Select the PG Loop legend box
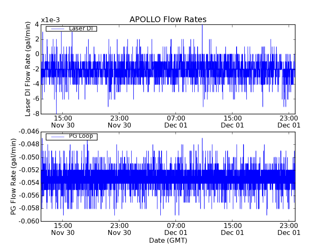The height and width of the screenshot is (246, 328). click(x=71, y=137)
